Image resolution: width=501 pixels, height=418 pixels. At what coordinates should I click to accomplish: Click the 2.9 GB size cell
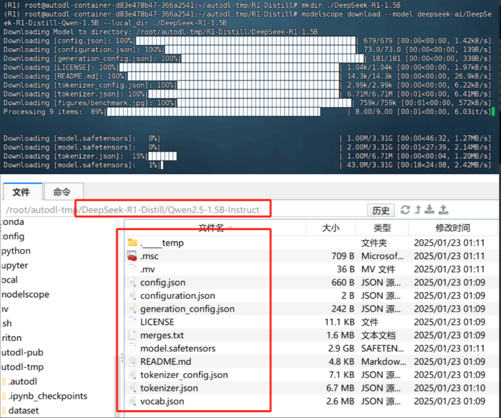pos(341,349)
